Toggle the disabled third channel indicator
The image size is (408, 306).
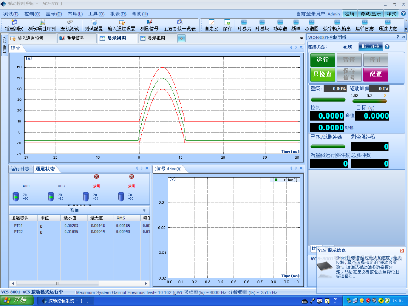coord(96,176)
